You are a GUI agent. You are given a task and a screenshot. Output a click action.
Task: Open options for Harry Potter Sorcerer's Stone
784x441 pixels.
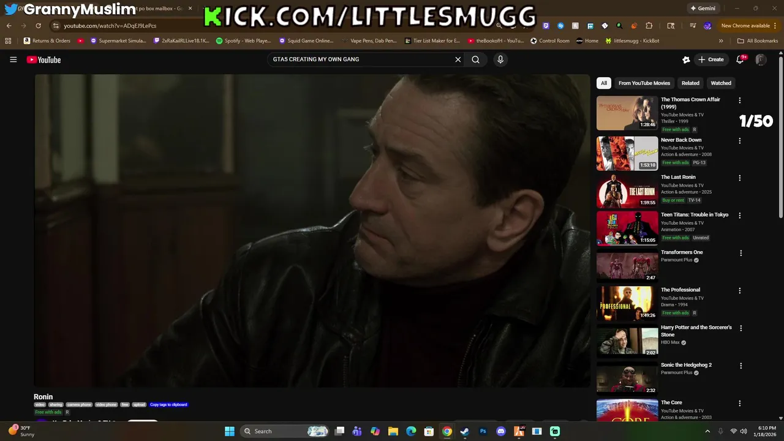click(739, 328)
